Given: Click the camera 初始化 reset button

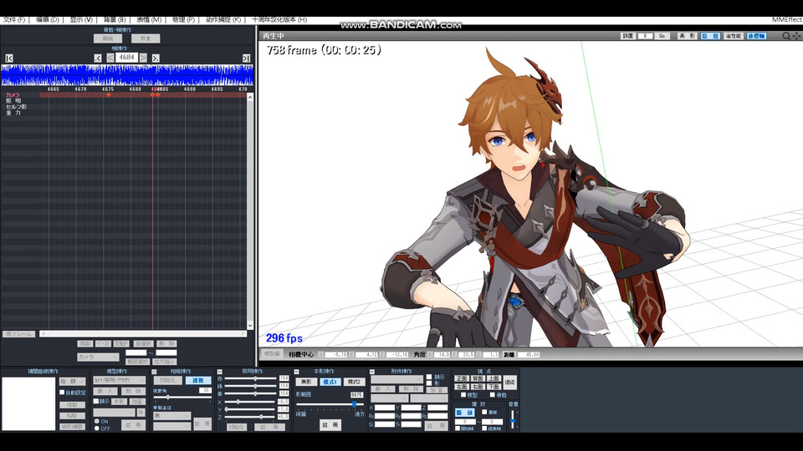Looking at the screenshot, I should pyautogui.click(x=167, y=381).
